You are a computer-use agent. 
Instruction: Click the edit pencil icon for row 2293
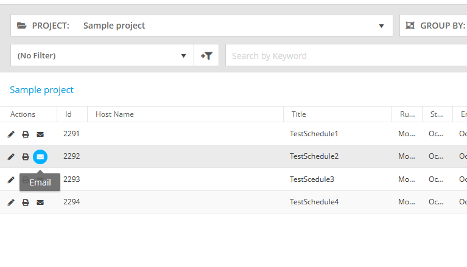[11, 179]
